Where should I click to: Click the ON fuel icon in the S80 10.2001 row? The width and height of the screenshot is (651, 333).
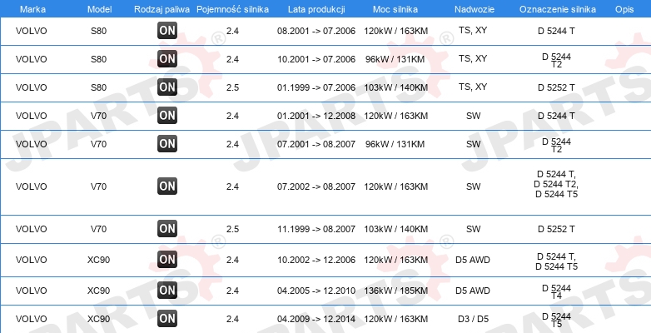click(x=167, y=59)
